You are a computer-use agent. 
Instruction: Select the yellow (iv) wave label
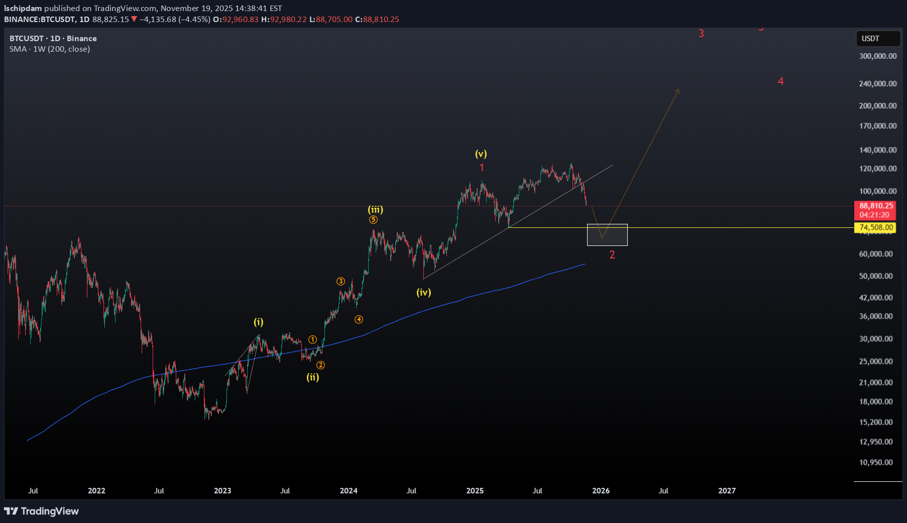[423, 293]
